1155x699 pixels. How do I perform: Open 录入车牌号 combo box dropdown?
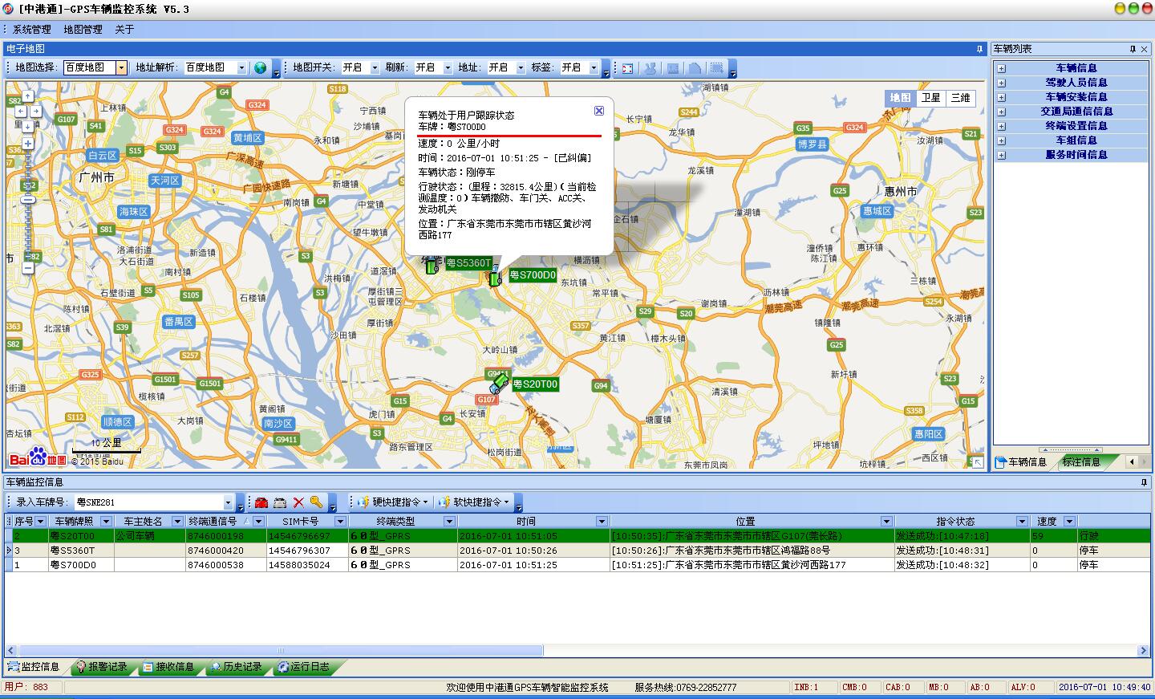[x=228, y=502]
